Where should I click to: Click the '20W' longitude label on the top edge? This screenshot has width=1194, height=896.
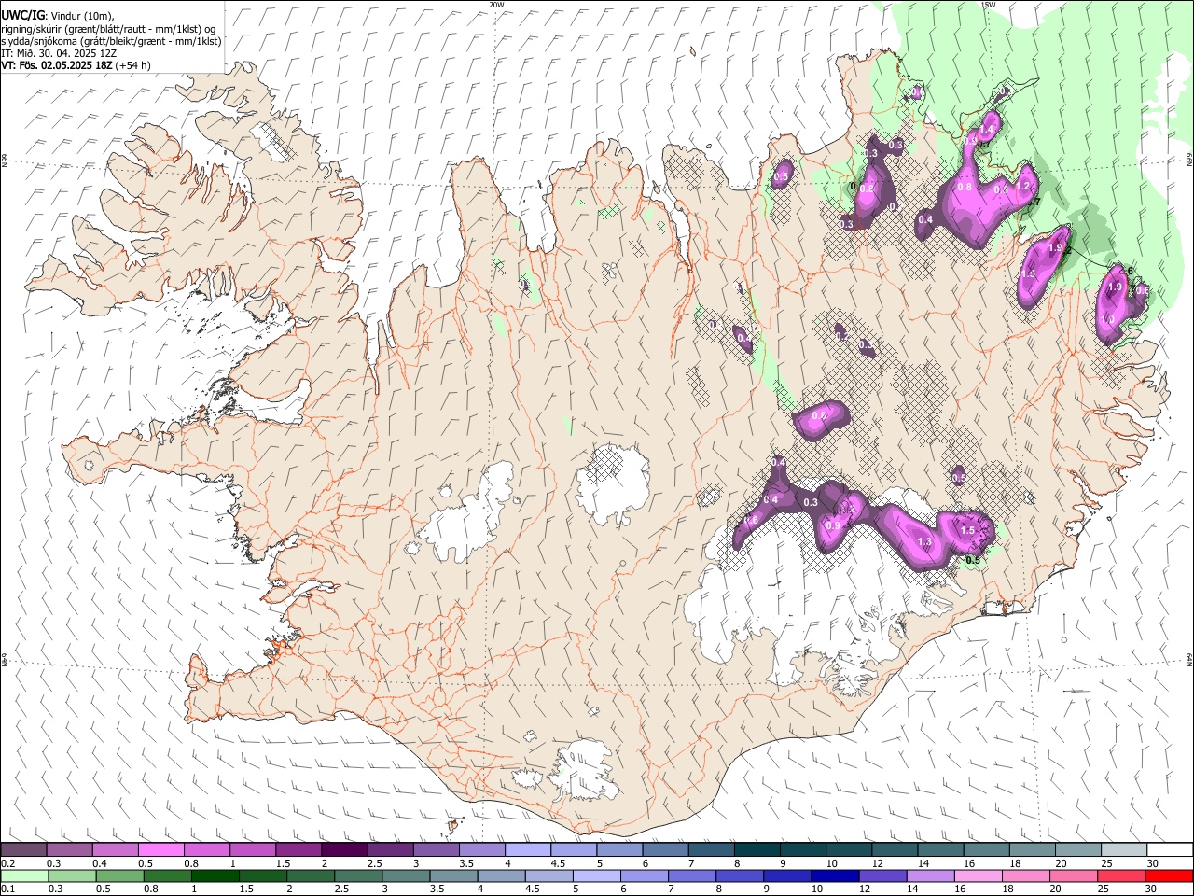click(496, 5)
